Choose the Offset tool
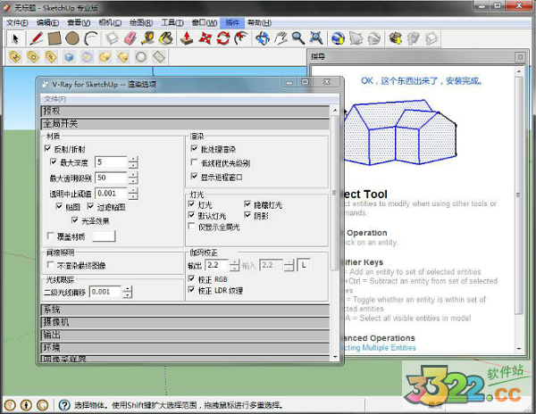 coord(241,38)
